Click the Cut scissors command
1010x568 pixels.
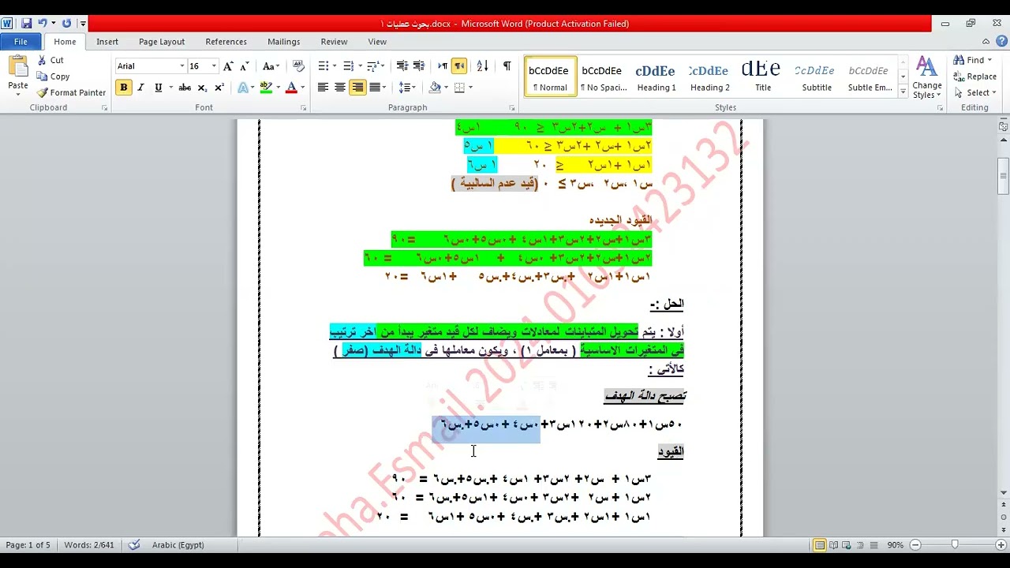coord(50,61)
